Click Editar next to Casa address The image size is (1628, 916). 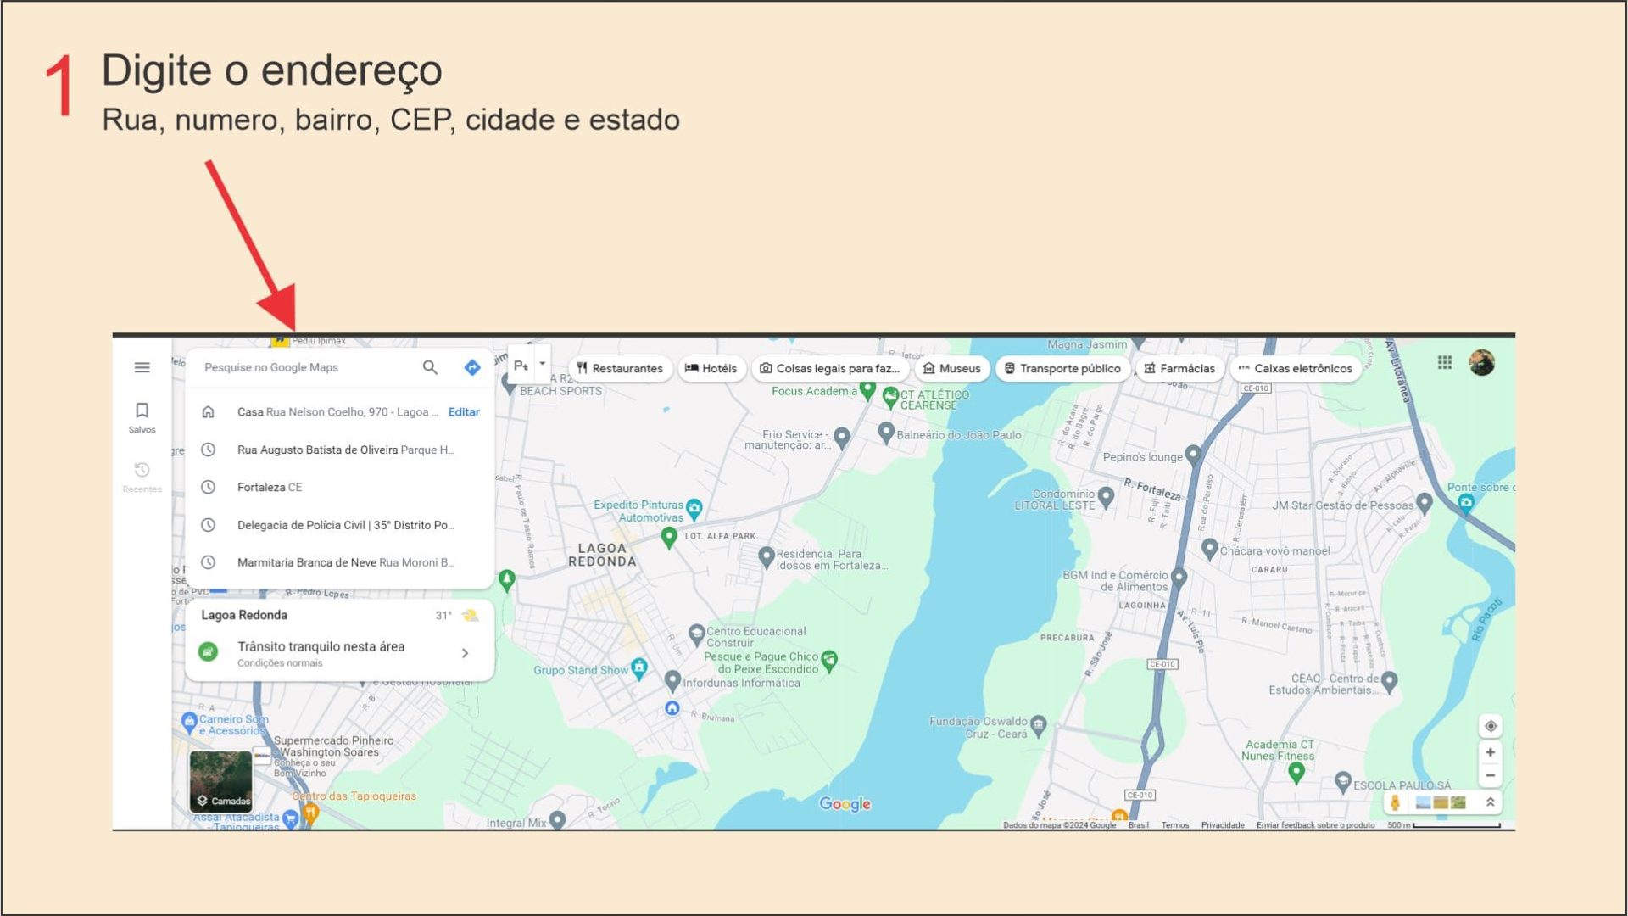(464, 411)
